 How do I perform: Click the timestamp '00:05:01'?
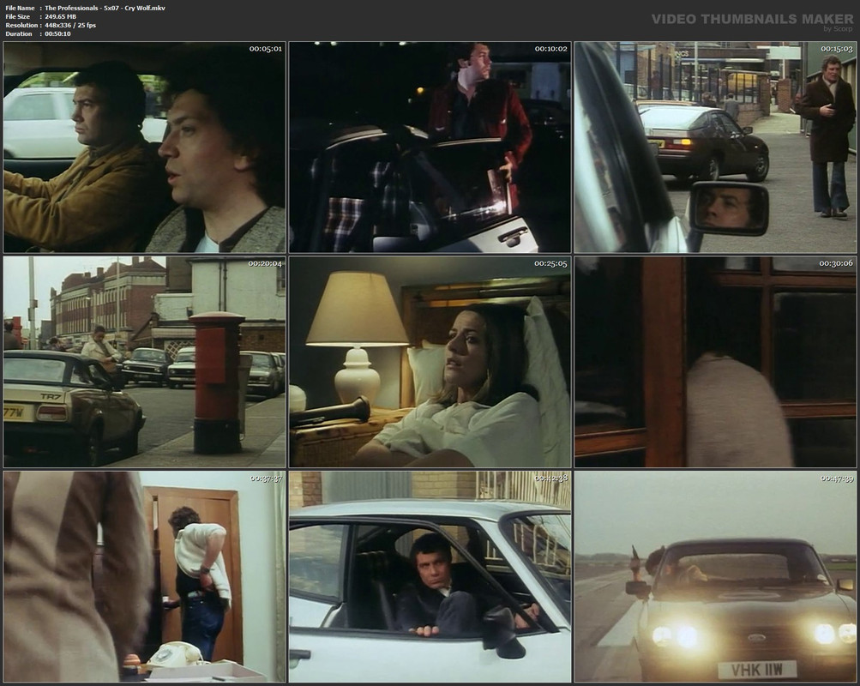coord(266,49)
